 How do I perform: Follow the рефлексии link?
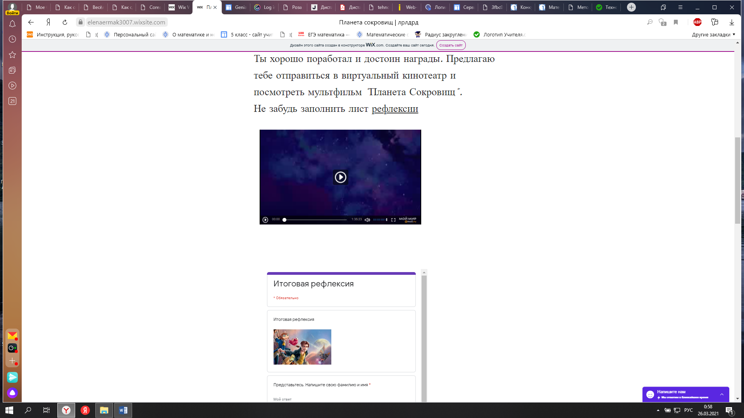pos(395,109)
